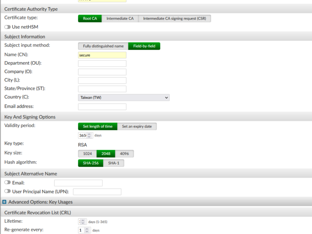Click the RSA key type value
Screen dimensions: 312x234
pyautogui.click(x=83, y=145)
